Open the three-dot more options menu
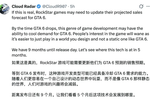Viewport: 150px width, 103px height. pos(148,6)
